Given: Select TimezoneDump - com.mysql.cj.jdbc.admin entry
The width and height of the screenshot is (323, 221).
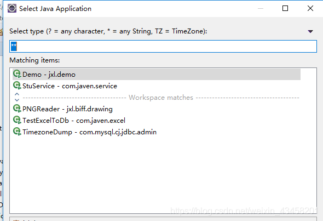Looking at the screenshot, I should tap(157, 132).
